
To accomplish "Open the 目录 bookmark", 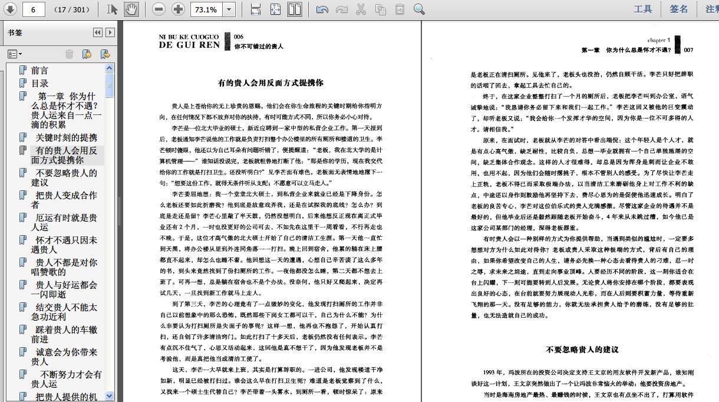I will 40,83.
